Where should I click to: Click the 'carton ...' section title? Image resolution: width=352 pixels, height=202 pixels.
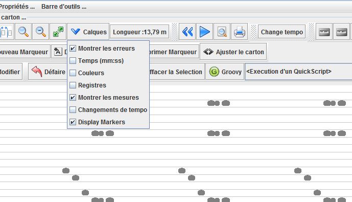click(13, 17)
